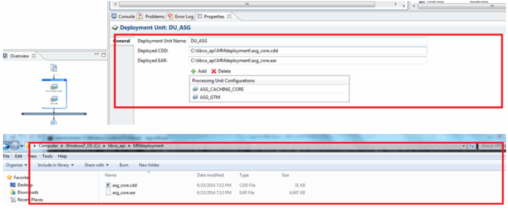Select ASG_GTM processing unit row
The height and width of the screenshot is (209, 508).
269,97
